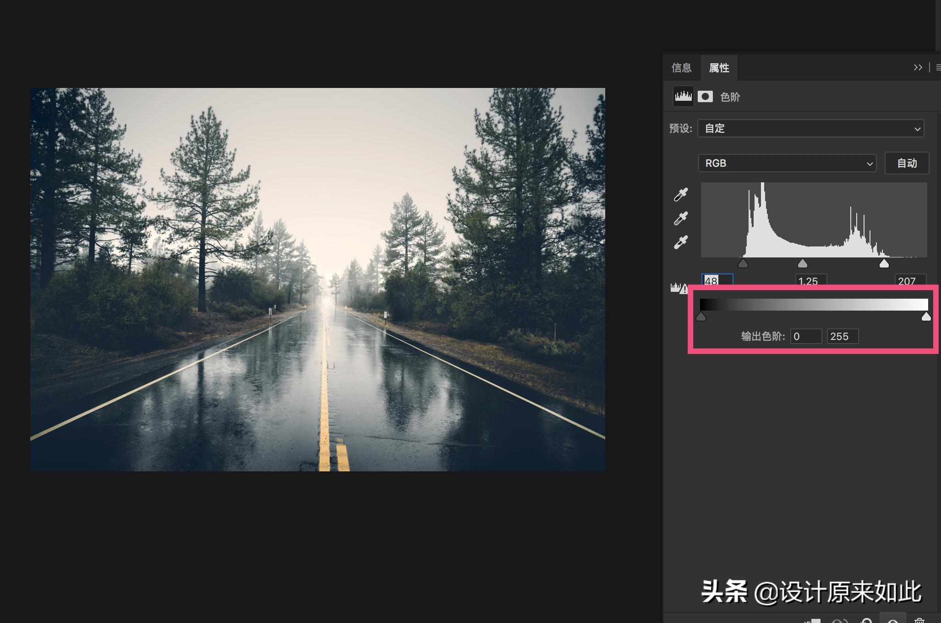
Task: Click the Levels histogram adjustment icon
Action: 683,97
